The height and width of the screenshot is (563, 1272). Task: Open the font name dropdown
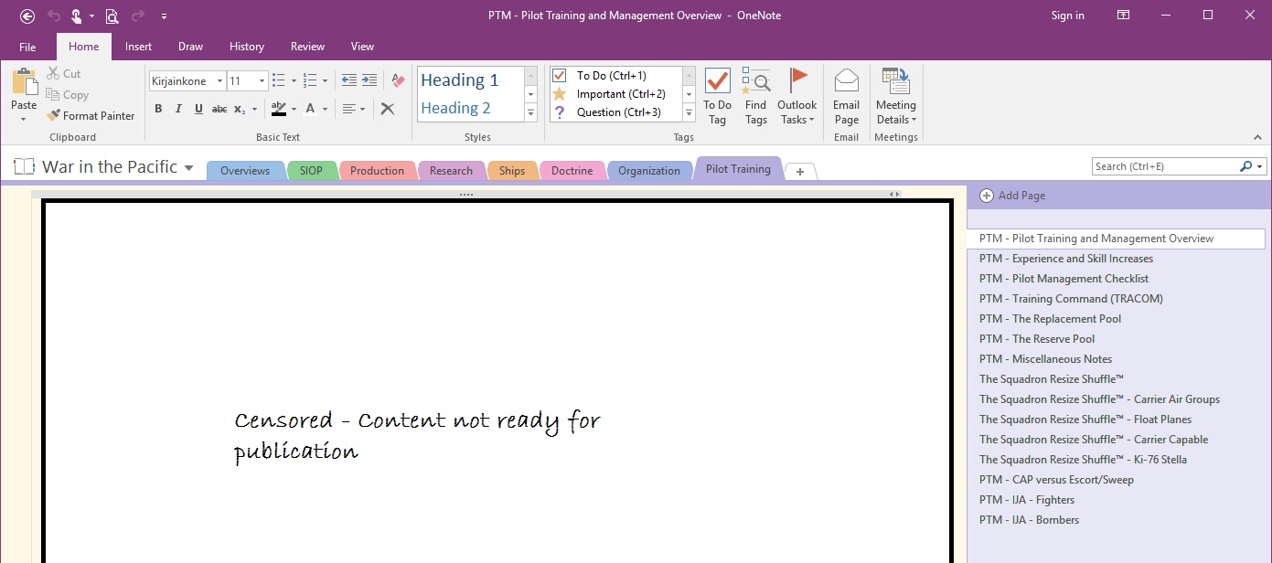(x=219, y=81)
